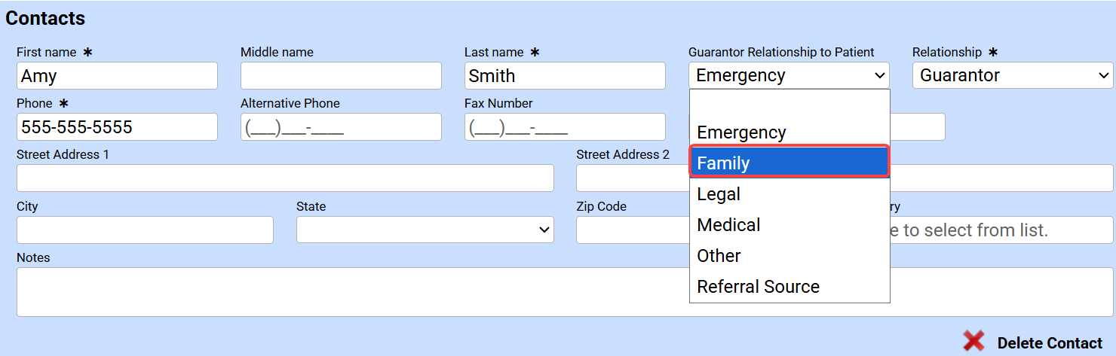Viewport: 1116px width, 356px height.
Task: Choose Emergency in the open list
Action: 789,132
